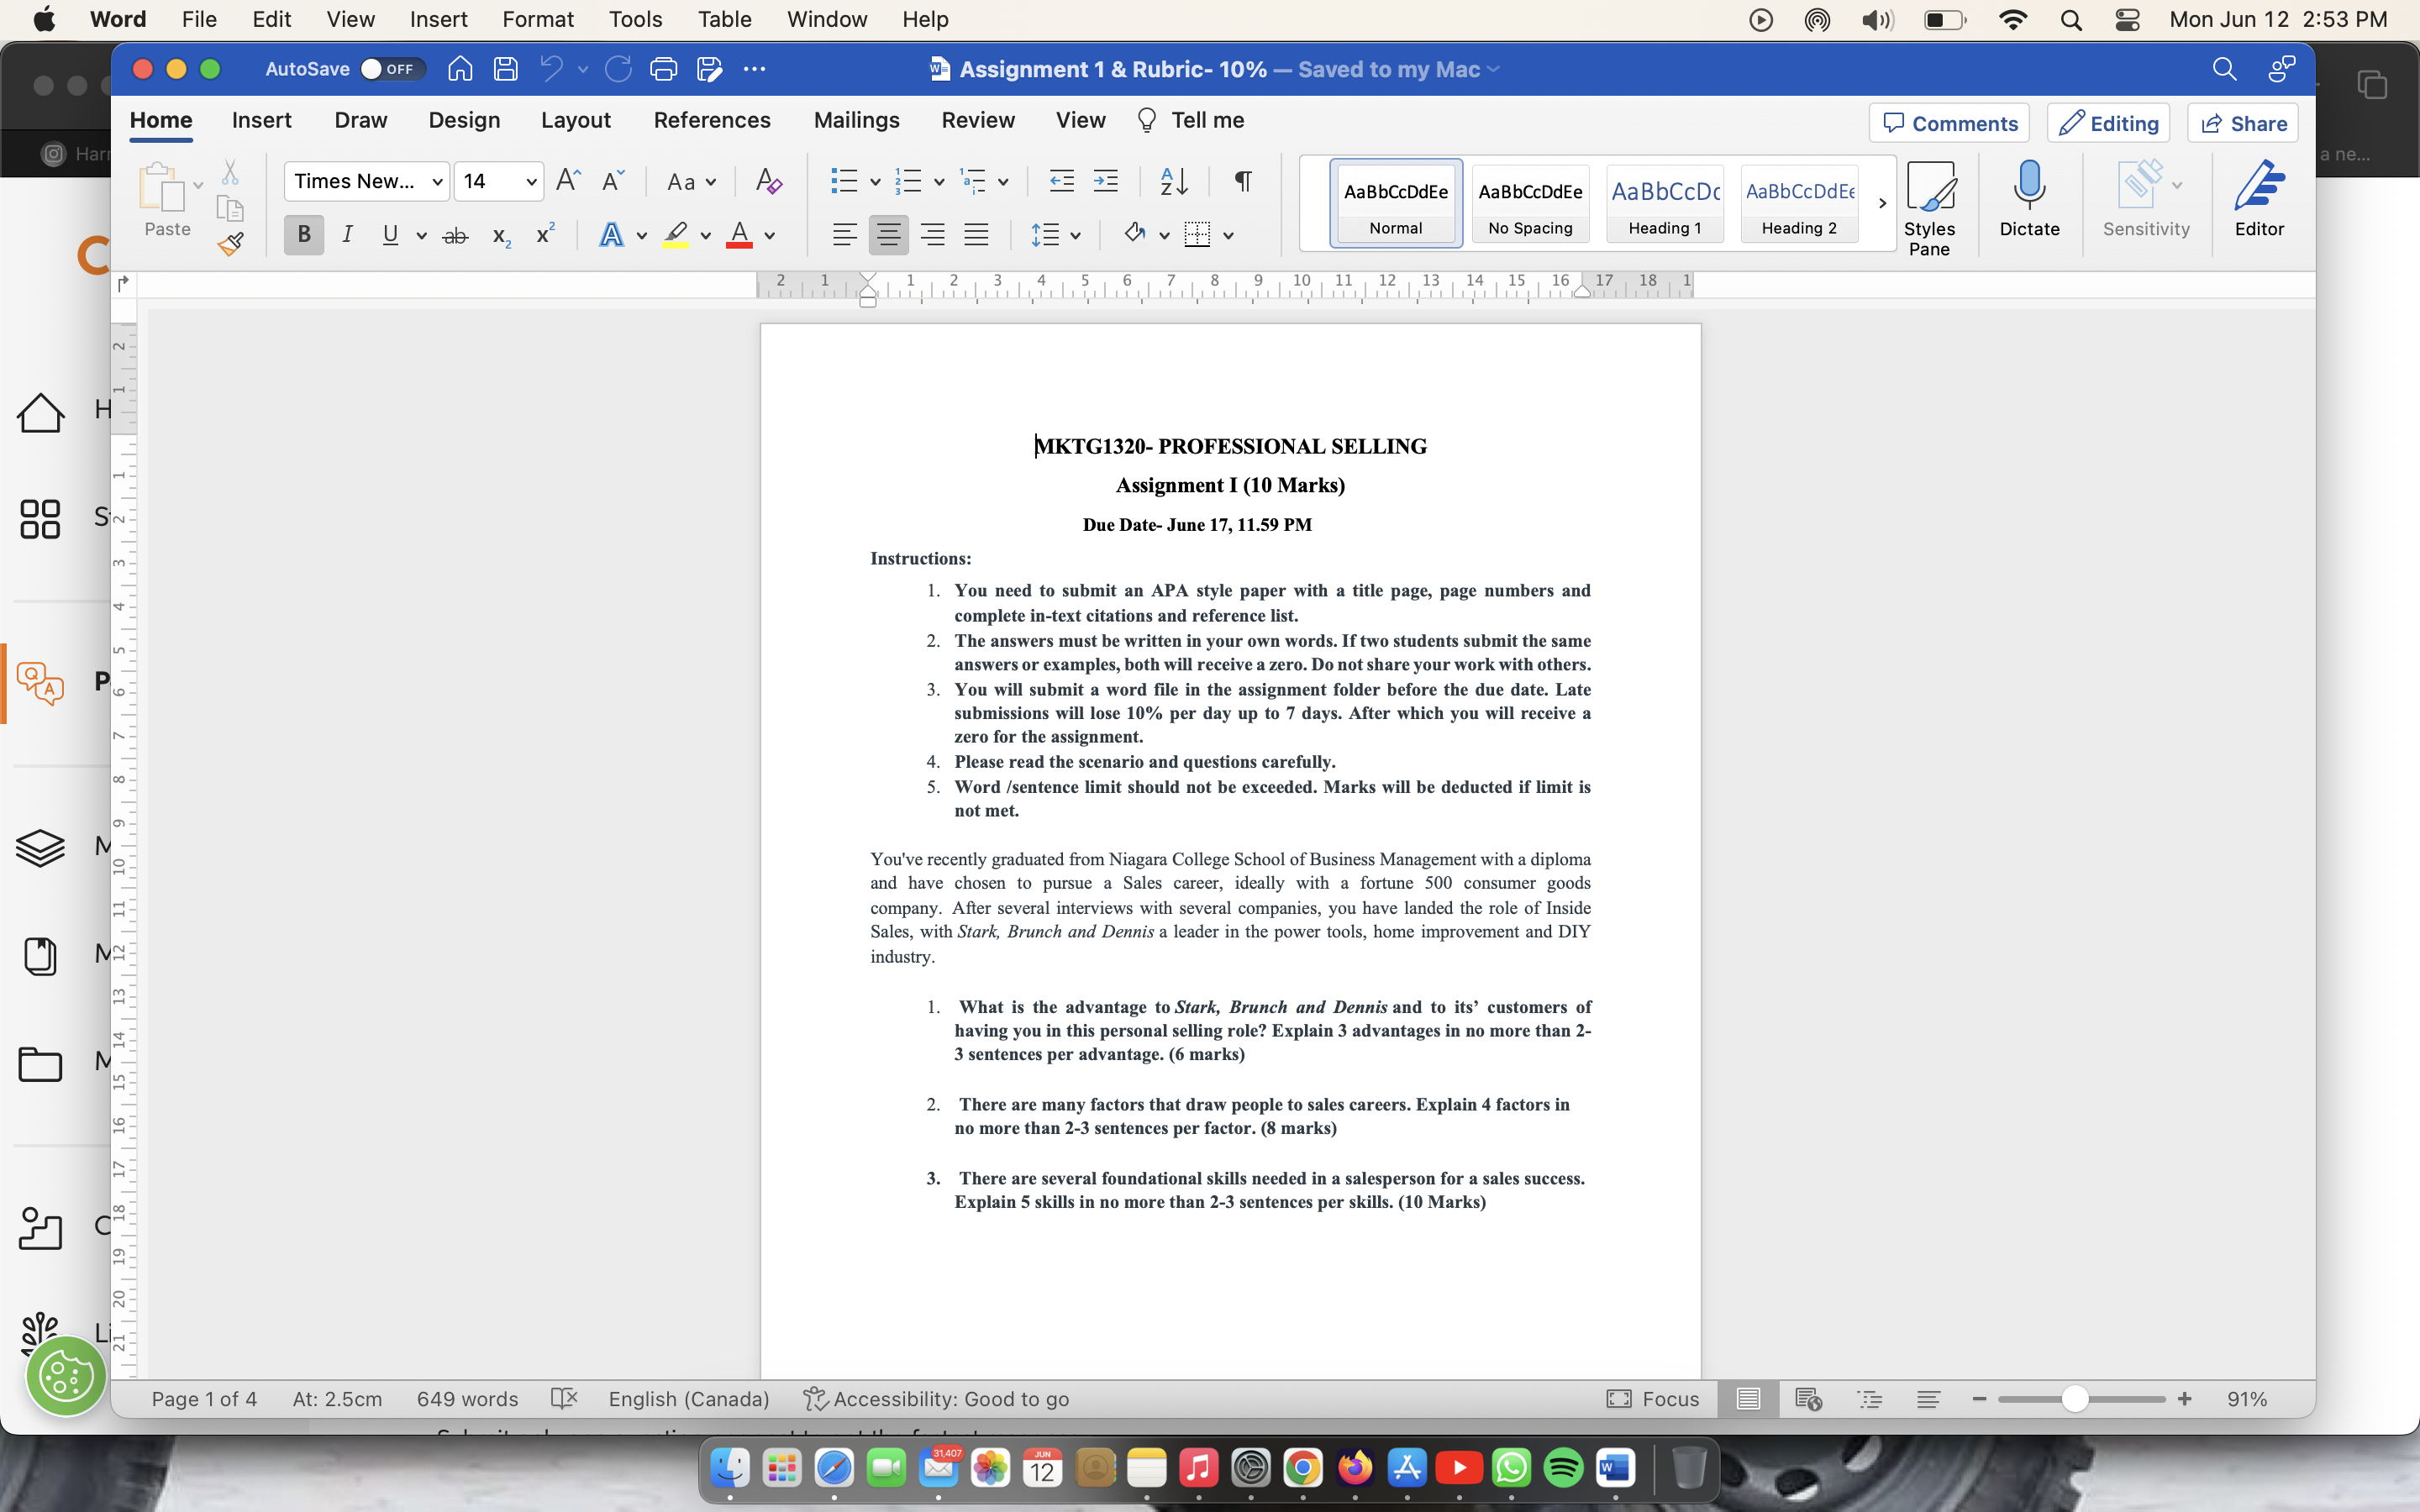This screenshot has width=2420, height=1512.
Task: Open numbered list style dropdown arrow
Action: point(939,182)
